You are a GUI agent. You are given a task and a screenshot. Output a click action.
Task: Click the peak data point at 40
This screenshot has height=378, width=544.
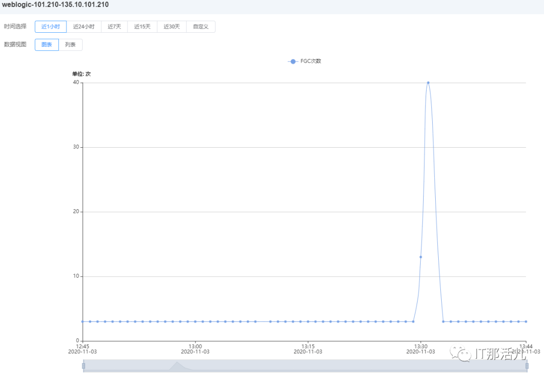pyautogui.click(x=428, y=83)
